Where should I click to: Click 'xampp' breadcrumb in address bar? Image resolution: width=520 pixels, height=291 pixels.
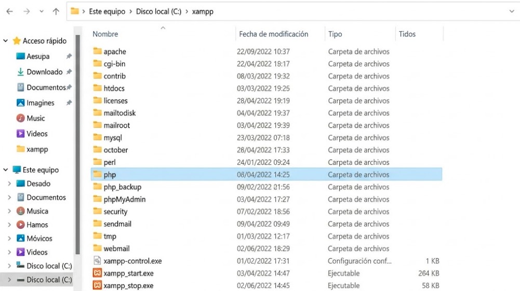(x=203, y=11)
